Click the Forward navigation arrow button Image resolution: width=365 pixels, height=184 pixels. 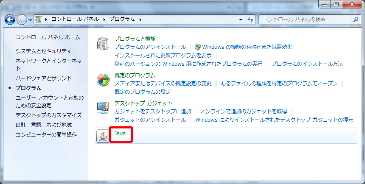pyautogui.click(x=22, y=20)
